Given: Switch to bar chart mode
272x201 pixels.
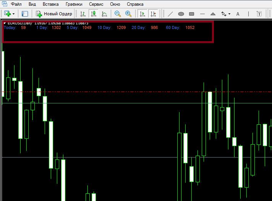Looking at the screenshot, I should [x=83, y=14].
